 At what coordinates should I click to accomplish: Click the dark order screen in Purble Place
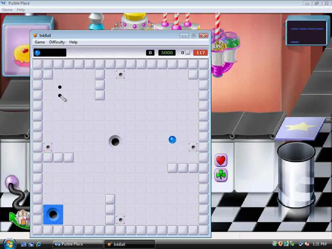(x=307, y=32)
